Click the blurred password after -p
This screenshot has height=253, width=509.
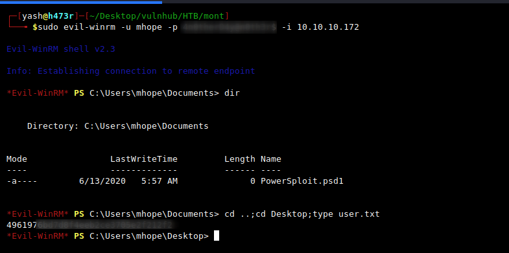(x=229, y=28)
